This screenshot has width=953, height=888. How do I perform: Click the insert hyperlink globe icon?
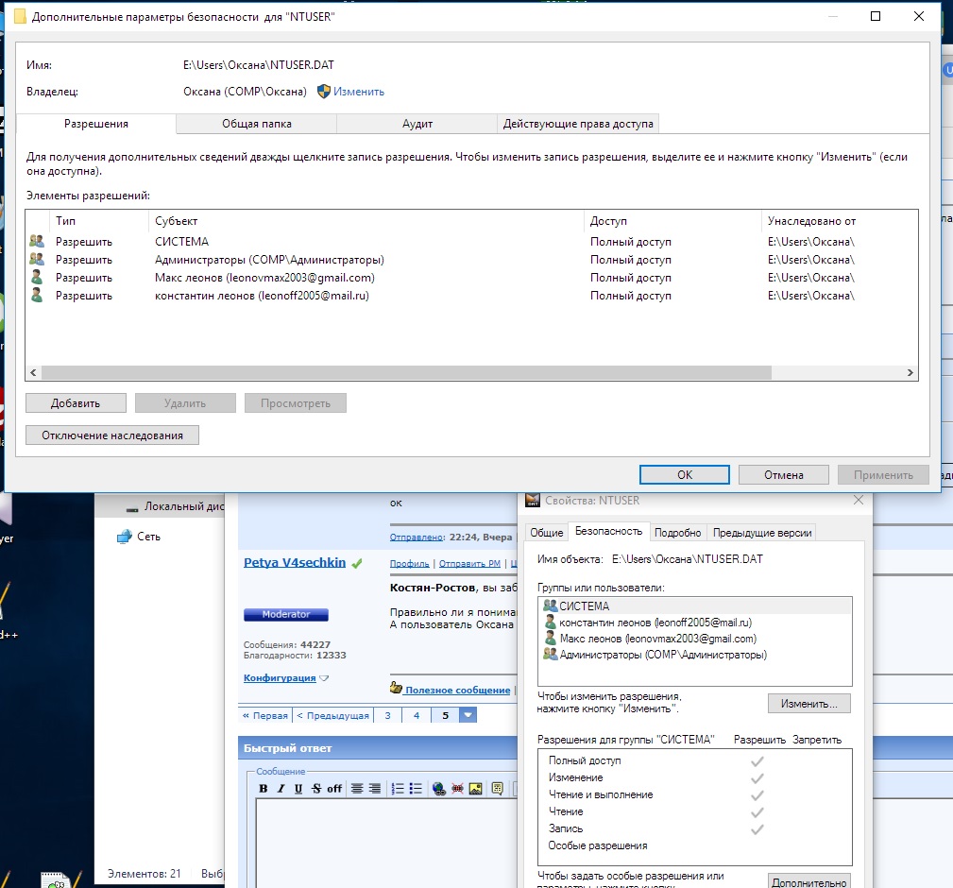point(438,788)
